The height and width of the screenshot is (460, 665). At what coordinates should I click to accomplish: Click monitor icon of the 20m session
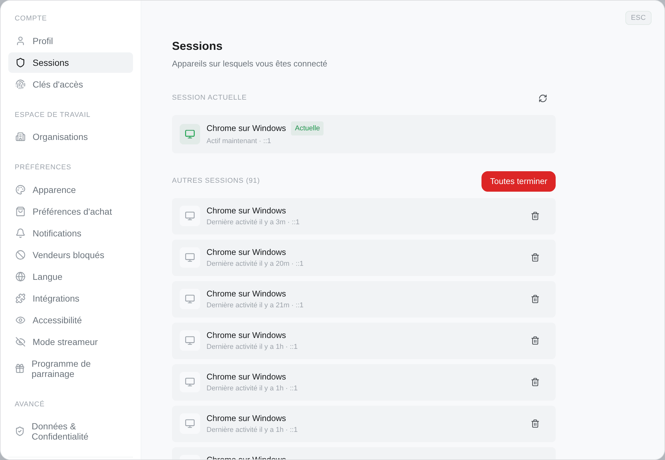tap(190, 257)
